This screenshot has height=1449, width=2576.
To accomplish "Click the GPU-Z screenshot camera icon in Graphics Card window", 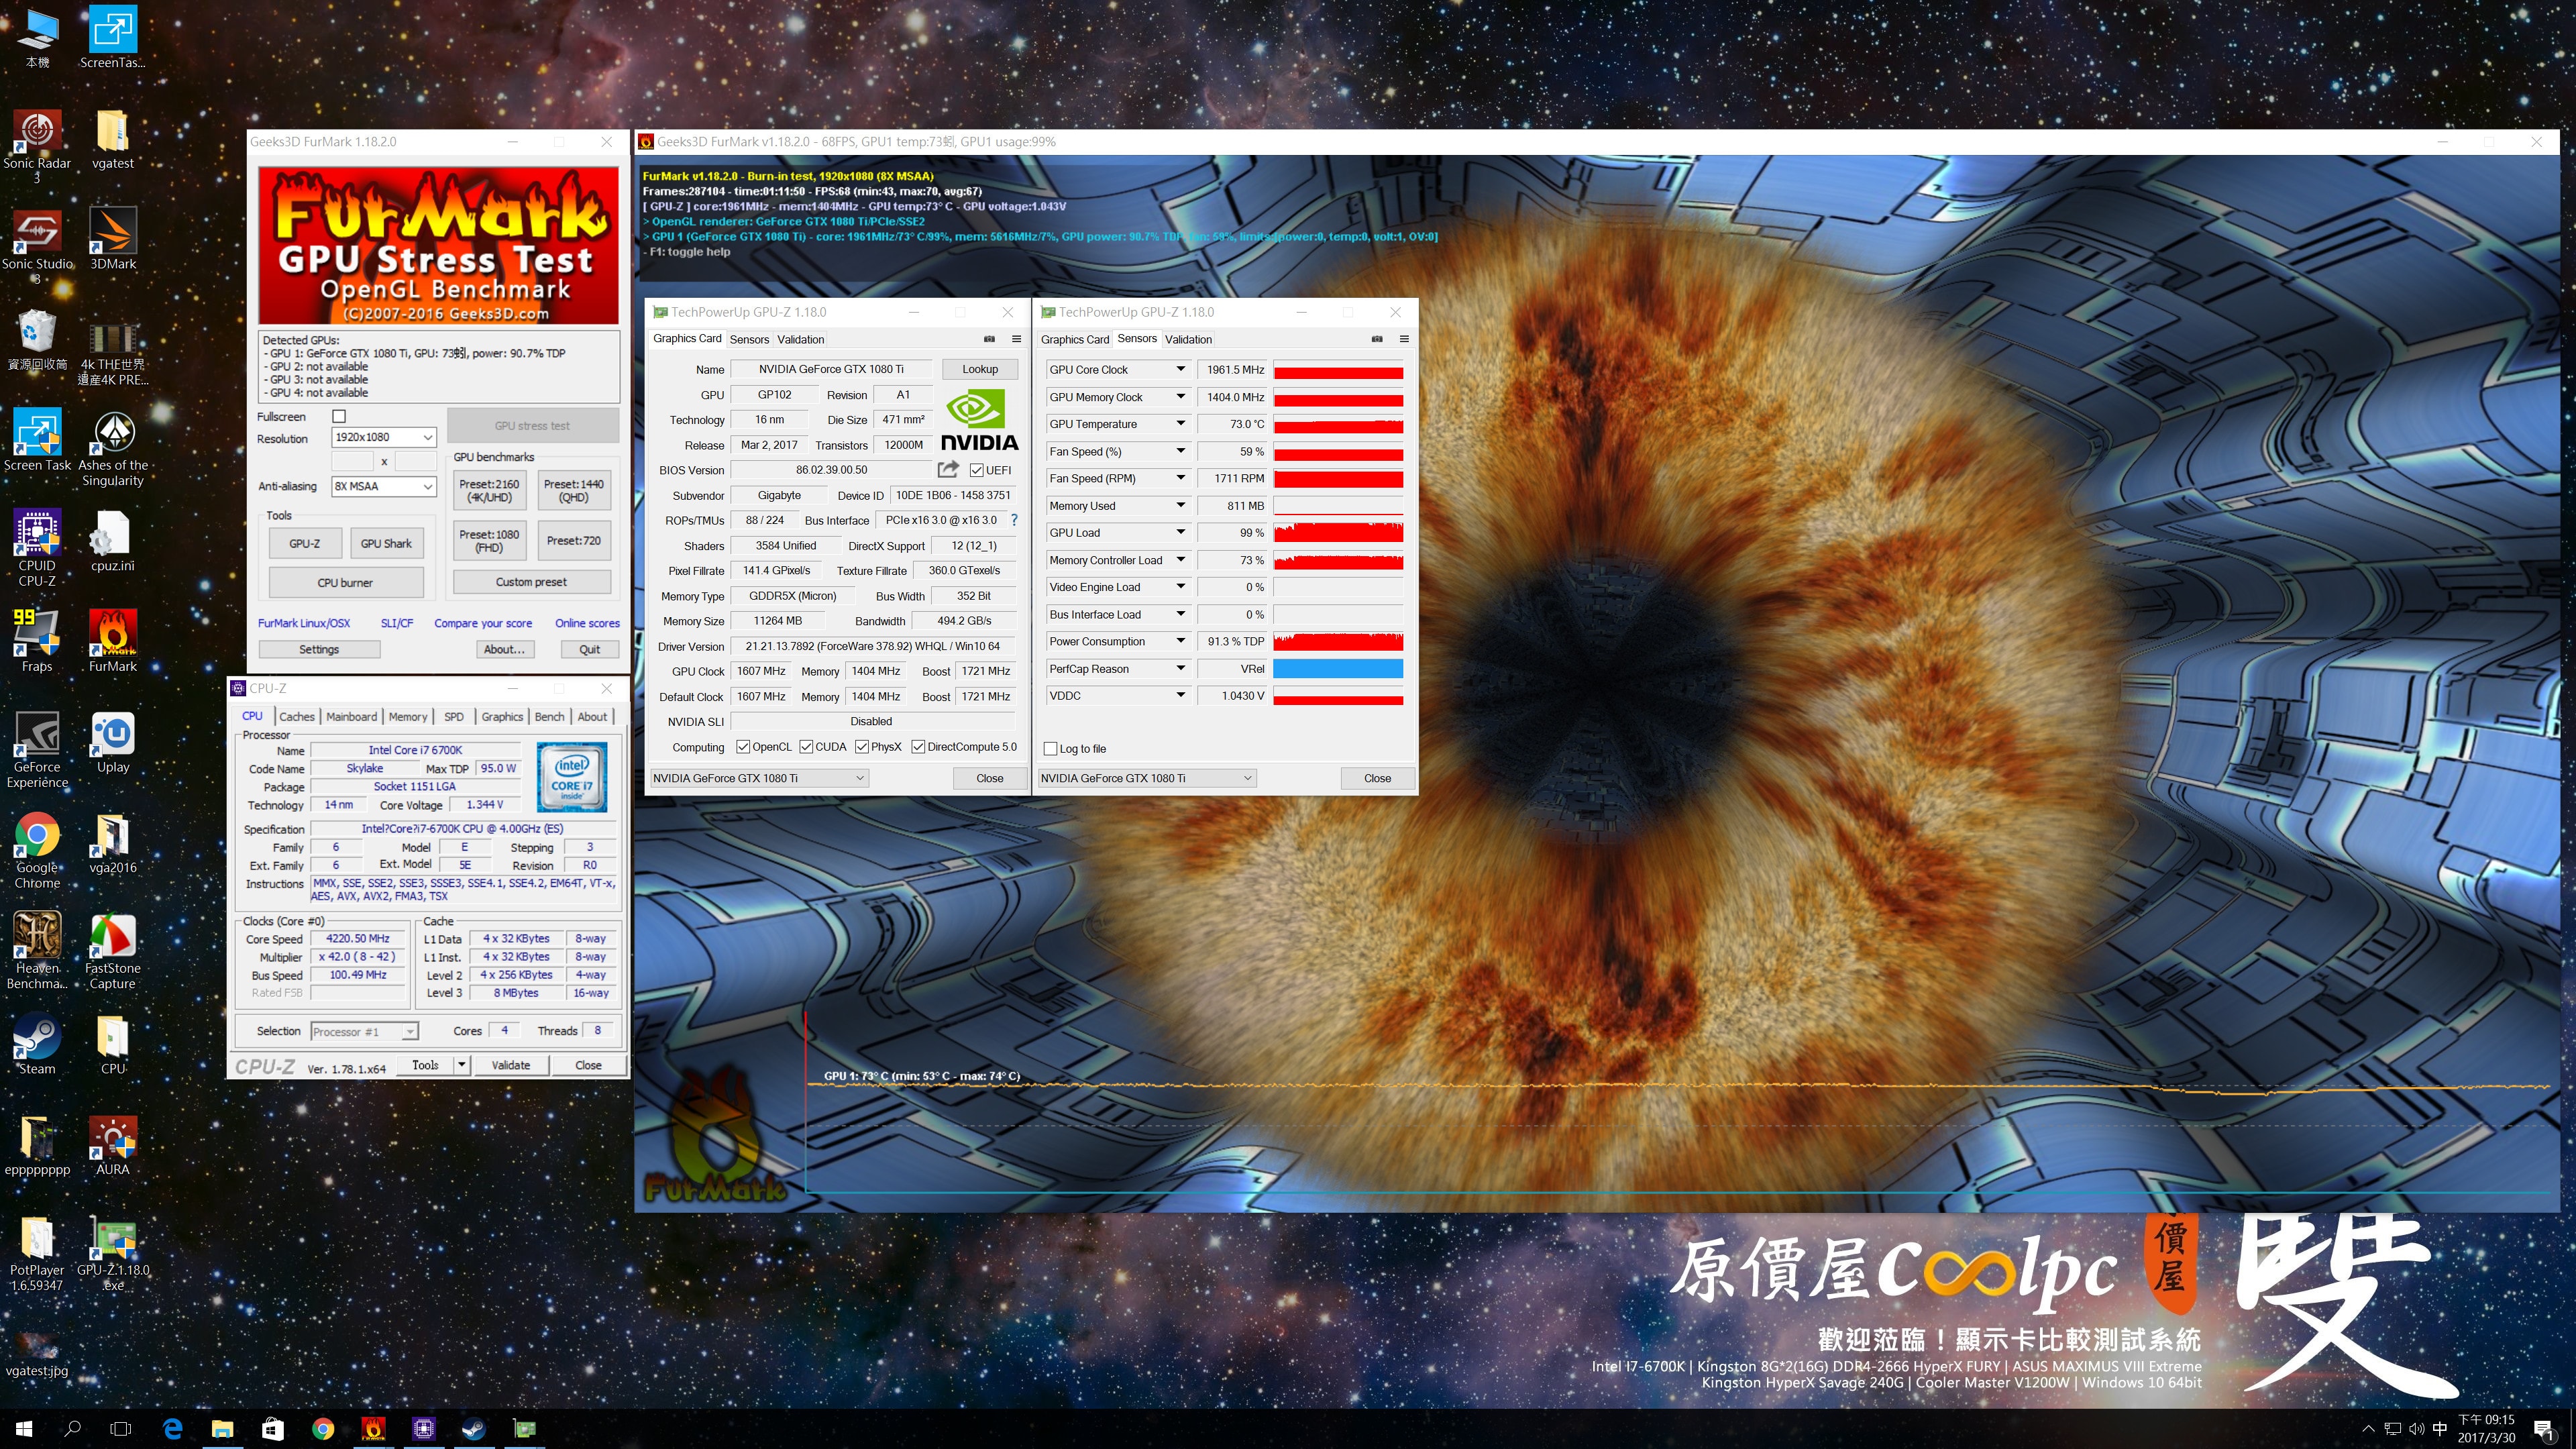I will pos(989,339).
